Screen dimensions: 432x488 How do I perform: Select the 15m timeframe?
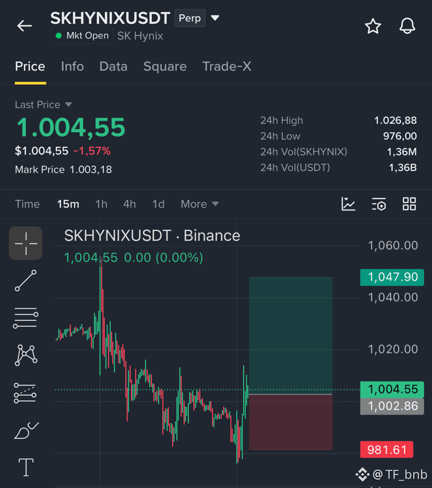[68, 204]
